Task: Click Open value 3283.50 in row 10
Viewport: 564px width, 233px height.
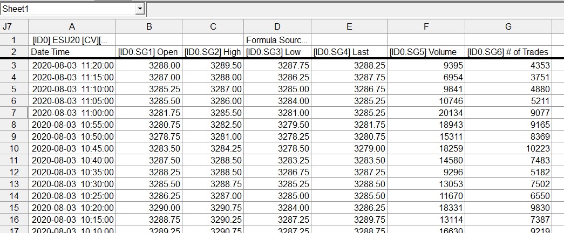Action: coord(149,148)
